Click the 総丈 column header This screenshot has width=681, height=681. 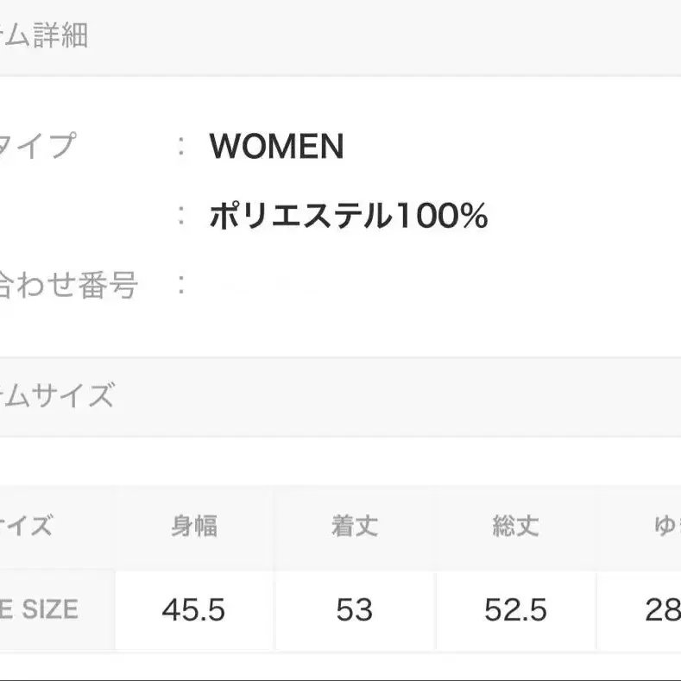[x=515, y=526]
